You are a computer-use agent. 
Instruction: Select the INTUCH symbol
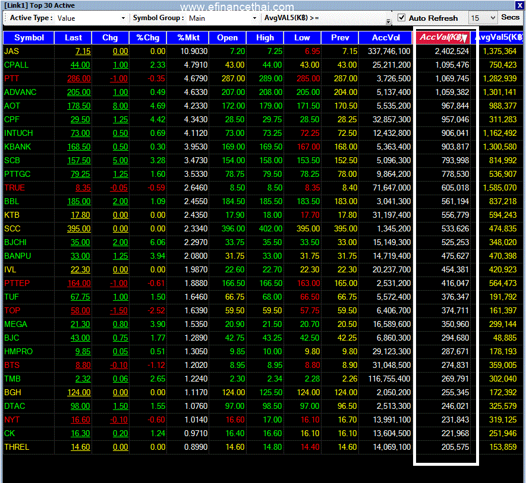[x=18, y=134]
